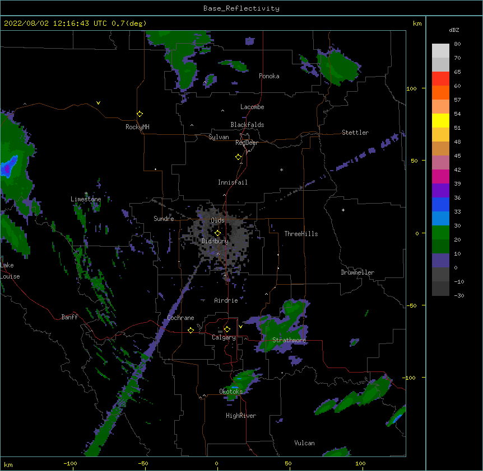This screenshot has width=483, height=471.
Task: Click the Lake Louise label
Action: [x=10, y=271]
